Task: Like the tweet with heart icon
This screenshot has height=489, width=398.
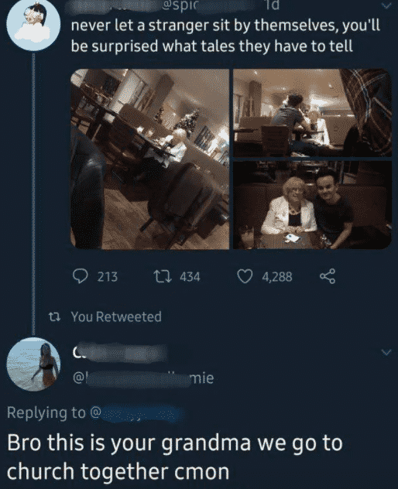Action: point(245,277)
